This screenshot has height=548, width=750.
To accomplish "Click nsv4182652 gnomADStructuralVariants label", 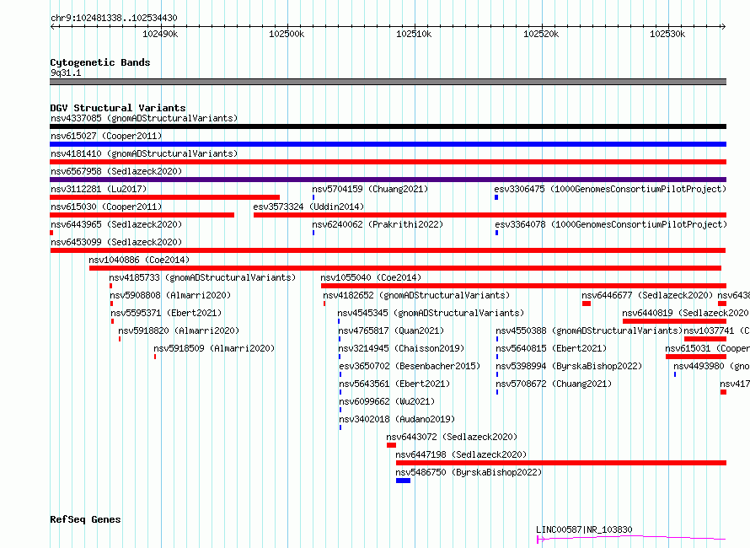I will point(416,295).
